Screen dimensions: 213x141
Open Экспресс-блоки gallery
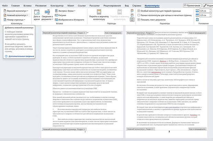[64, 11]
